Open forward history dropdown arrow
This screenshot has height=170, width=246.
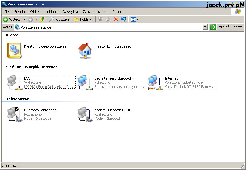point(36,19)
